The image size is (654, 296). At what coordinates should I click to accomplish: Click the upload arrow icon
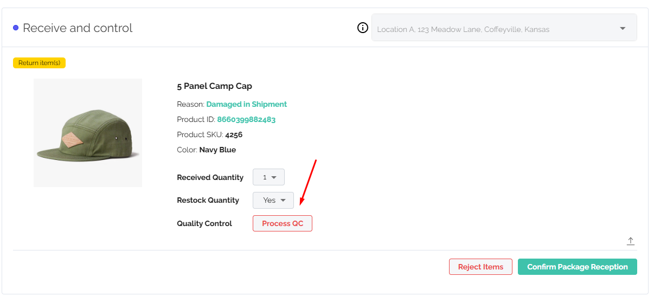[x=631, y=241]
